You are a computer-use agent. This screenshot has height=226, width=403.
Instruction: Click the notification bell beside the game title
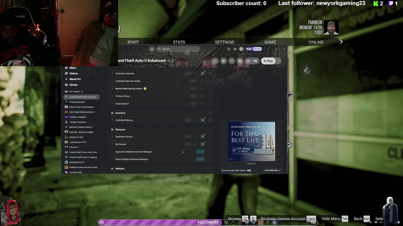[173, 61]
